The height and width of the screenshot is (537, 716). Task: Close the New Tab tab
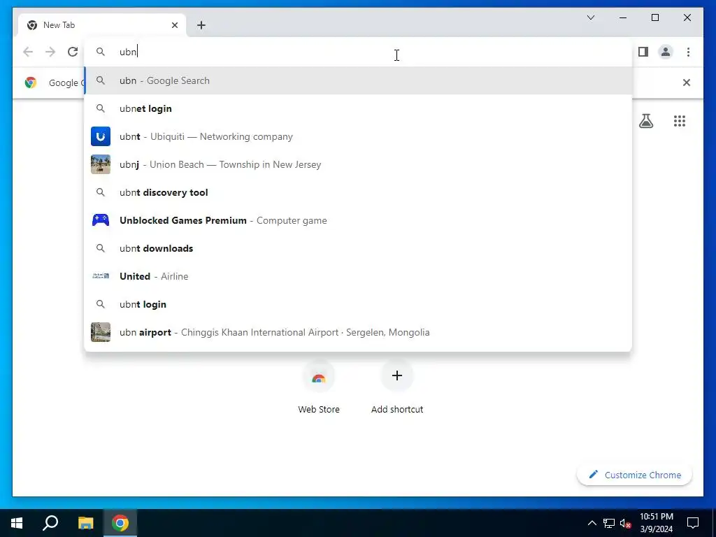click(x=174, y=25)
